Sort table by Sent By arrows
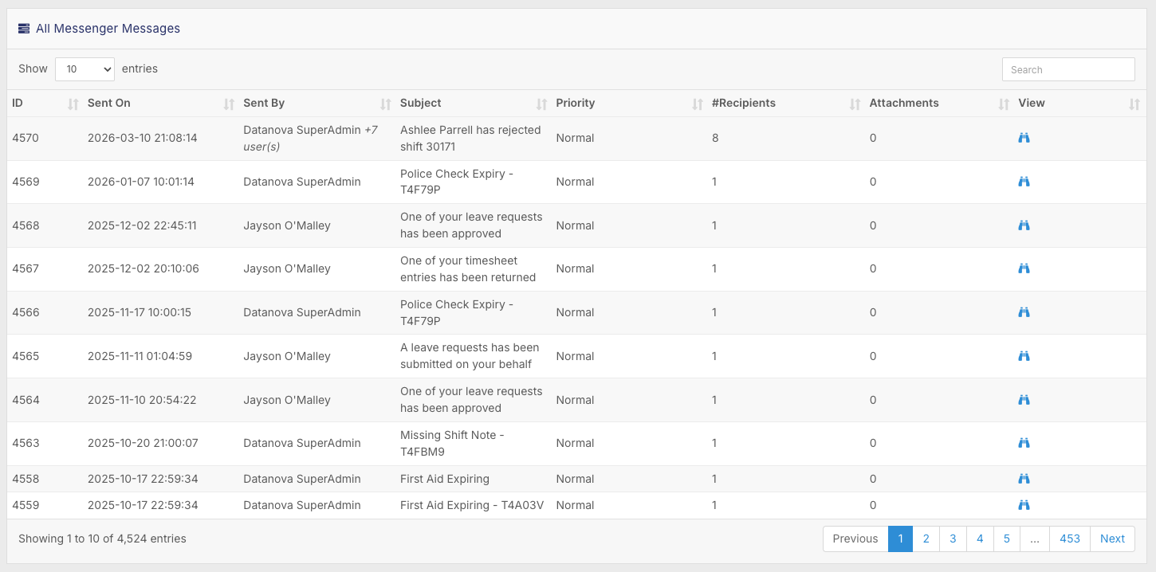1156x572 pixels. coord(386,104)
